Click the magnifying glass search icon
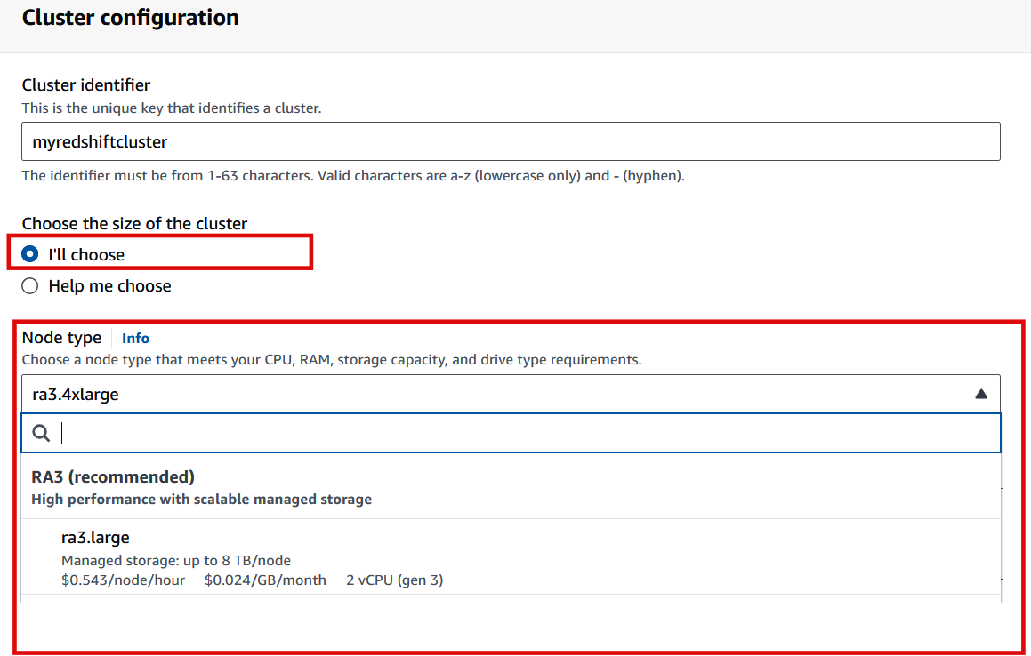Screen dimensions: 1031x656 pyautogui.click(x=40, y=433)
